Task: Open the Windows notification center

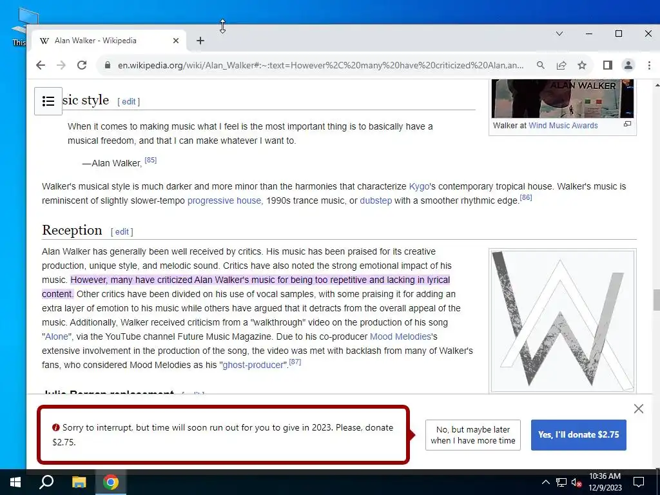Action: [639, 482]
